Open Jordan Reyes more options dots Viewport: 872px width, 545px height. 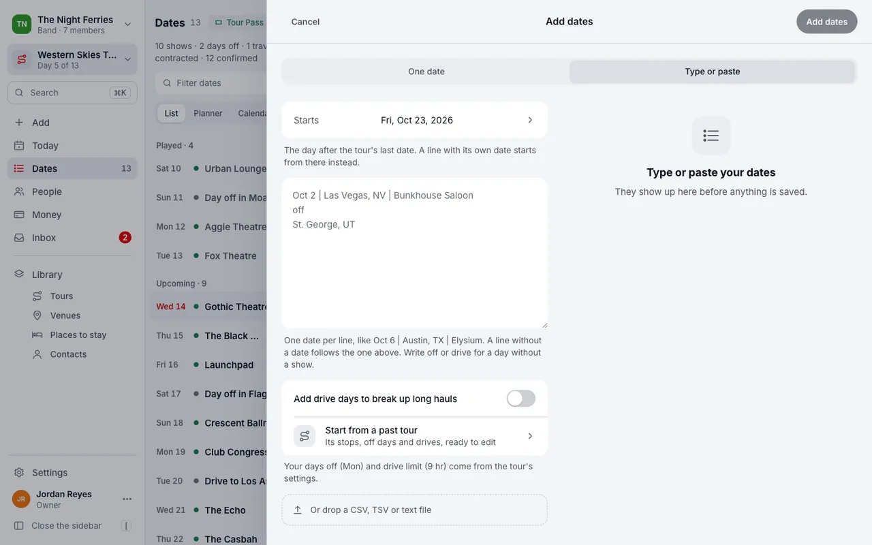click(x=127, y=499)
